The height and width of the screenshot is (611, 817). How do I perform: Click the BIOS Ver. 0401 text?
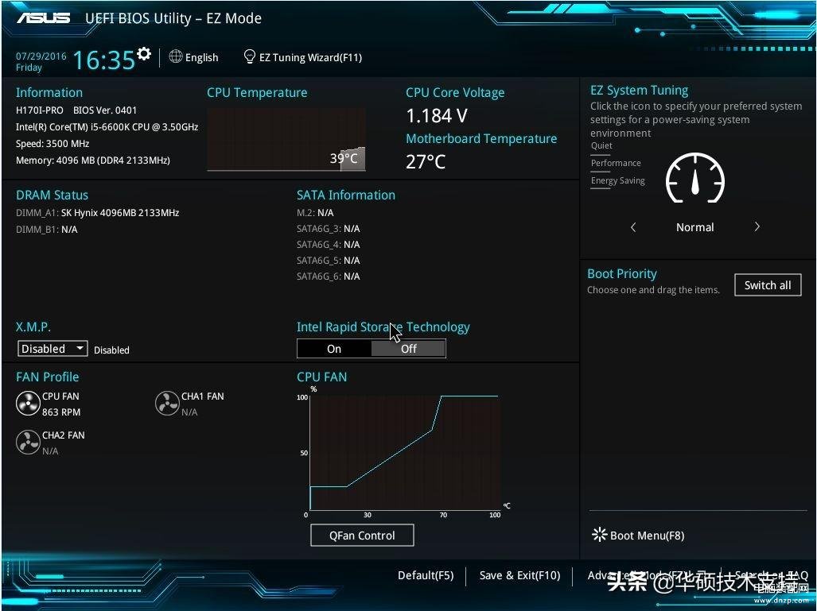coord(105,110)
